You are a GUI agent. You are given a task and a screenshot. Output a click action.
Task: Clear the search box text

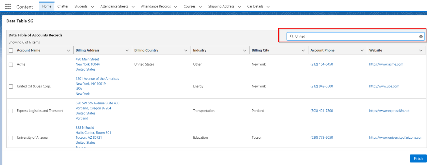coord(421,37)
